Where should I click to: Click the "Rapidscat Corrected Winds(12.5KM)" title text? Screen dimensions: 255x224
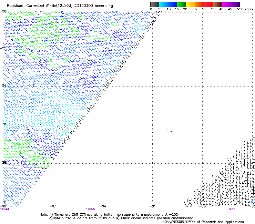40,6
